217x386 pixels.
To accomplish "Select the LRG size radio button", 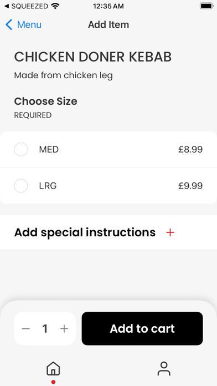I will tap(21, 186).
